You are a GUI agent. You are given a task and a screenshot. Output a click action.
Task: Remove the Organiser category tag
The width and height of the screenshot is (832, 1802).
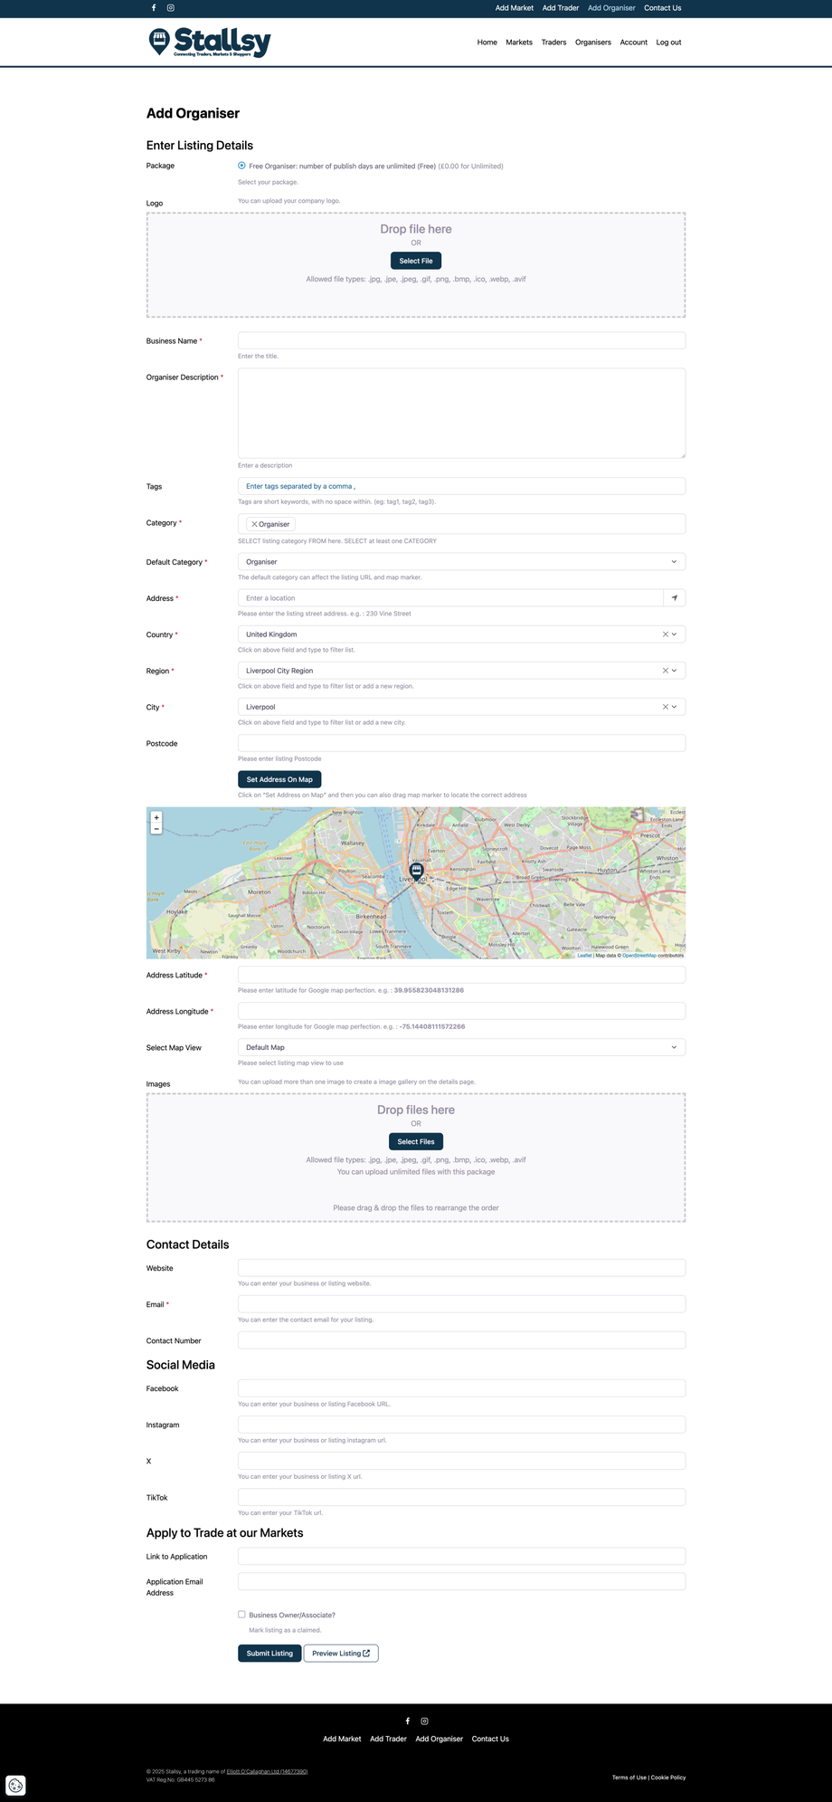[x=254, y=524]
